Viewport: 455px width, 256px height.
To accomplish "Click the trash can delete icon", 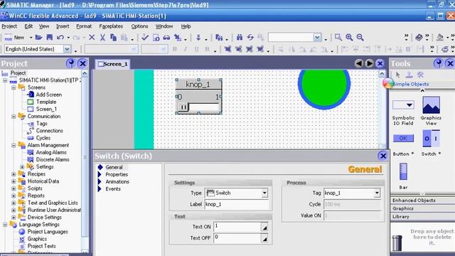I will [397, 242].
